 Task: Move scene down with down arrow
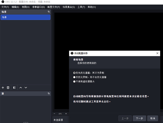[26, 88]
